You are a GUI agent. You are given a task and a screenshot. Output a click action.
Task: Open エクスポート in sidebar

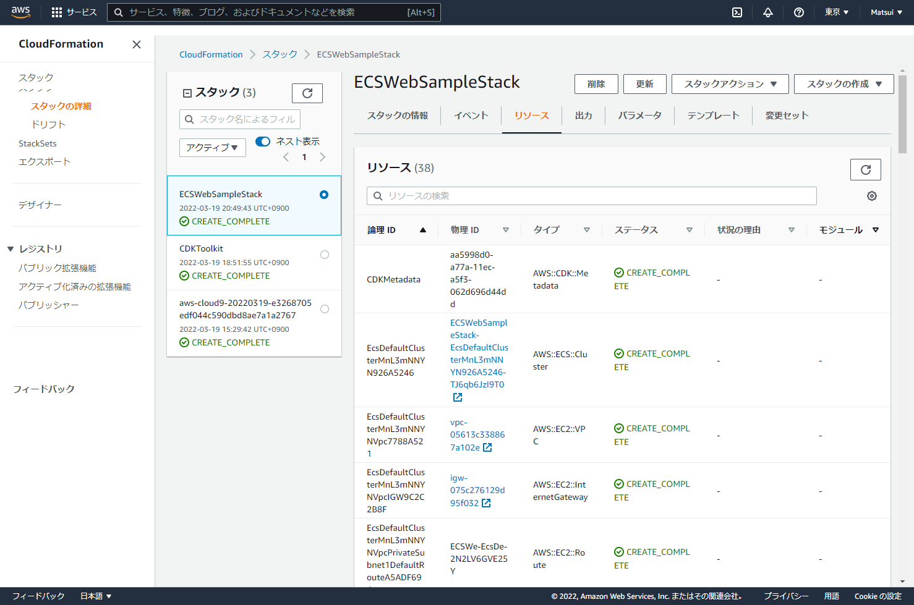coord(45,162)
